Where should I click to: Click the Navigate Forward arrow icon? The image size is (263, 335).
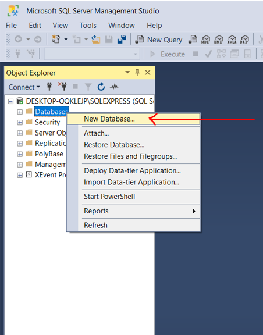coord(38,40)
